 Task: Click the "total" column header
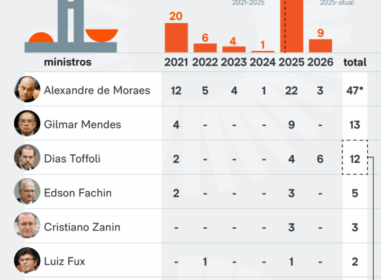355,62
